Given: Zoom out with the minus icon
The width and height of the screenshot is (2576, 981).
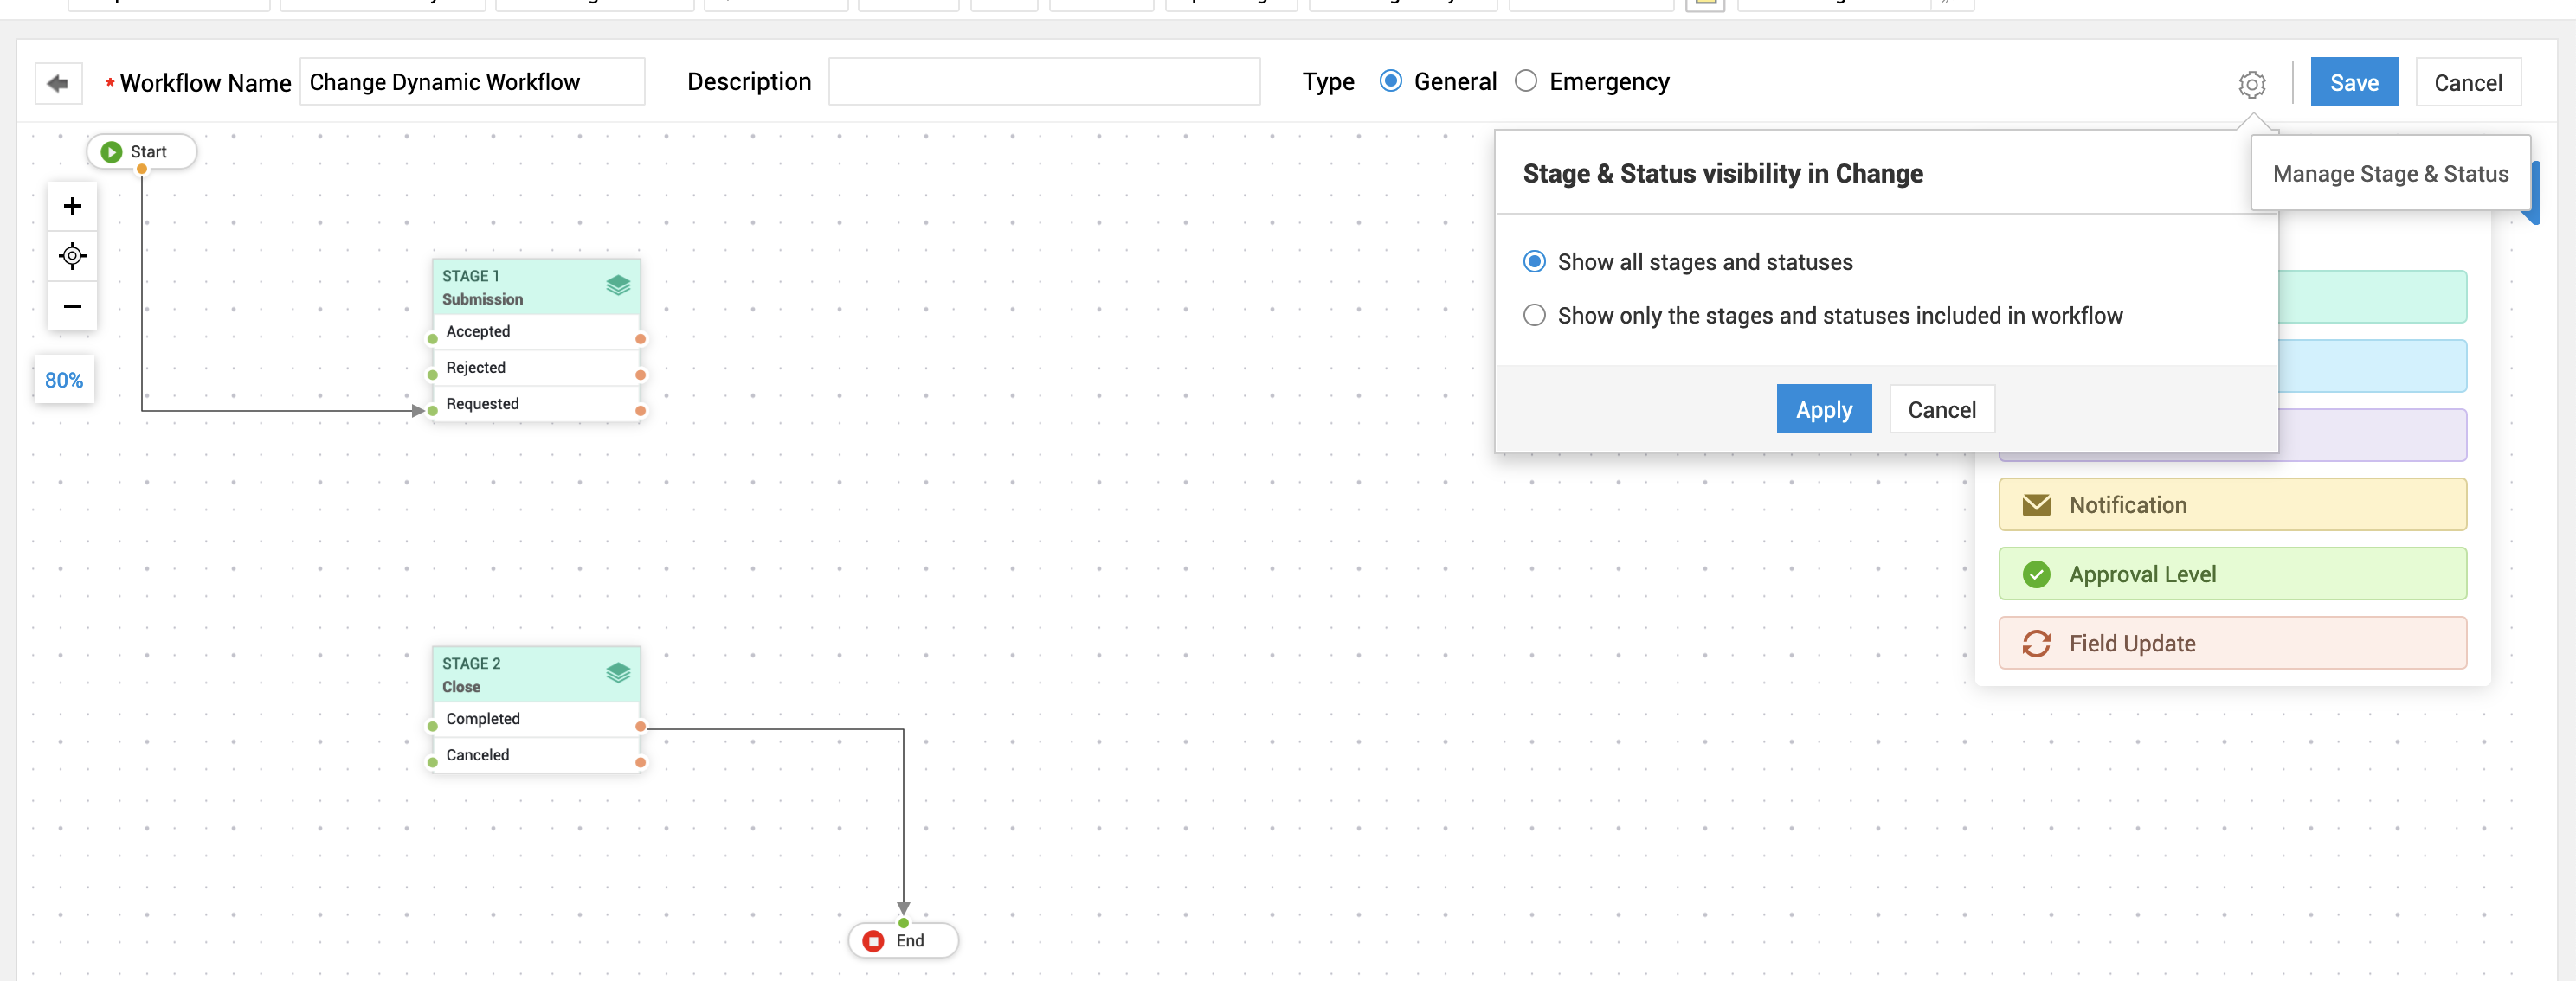Looking at the screenshot, I should pyautogui.click(x=72, y=305).
